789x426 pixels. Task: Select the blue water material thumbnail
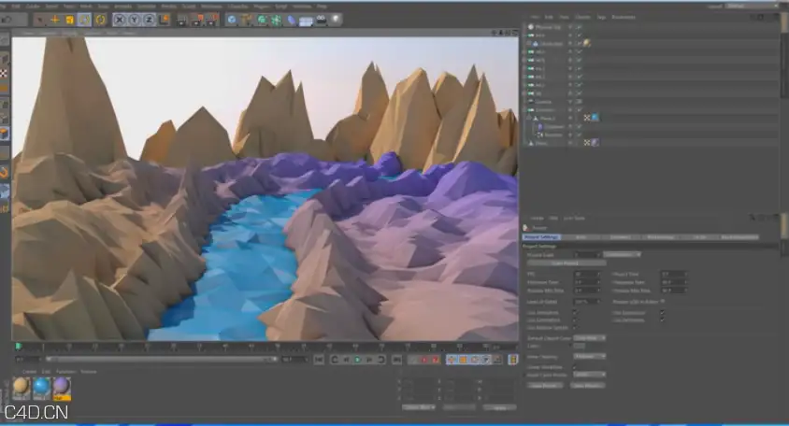(41, 388)
